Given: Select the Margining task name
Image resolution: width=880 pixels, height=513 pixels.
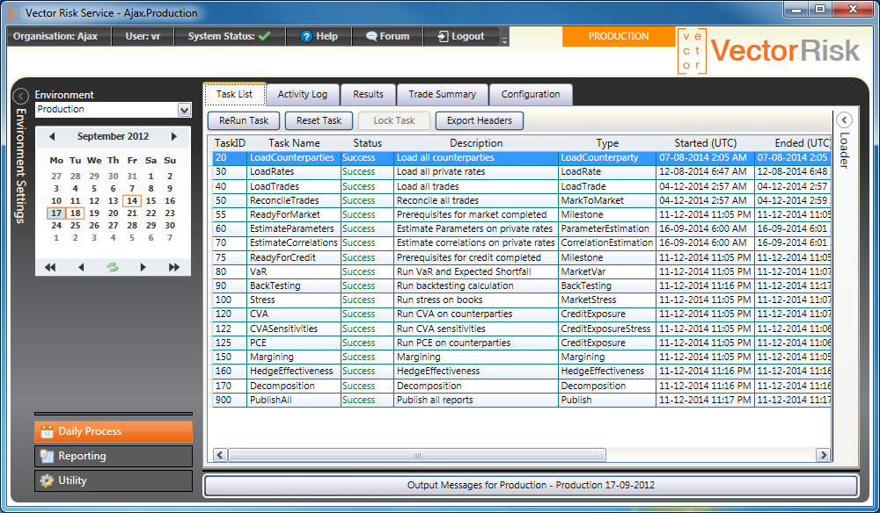Looking at the screenshot, I should tap(272, 357).
